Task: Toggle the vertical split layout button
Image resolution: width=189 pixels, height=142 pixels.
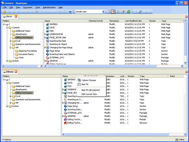Action: click(118, 12)
